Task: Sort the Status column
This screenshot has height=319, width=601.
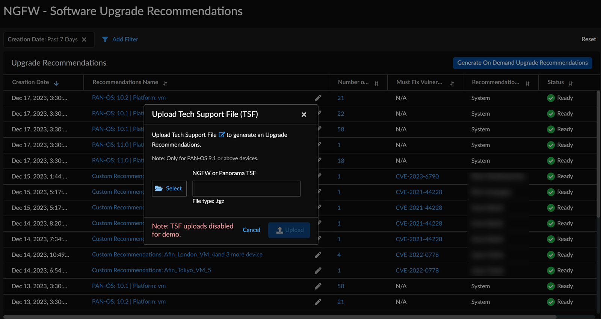Action: (571, 83)
